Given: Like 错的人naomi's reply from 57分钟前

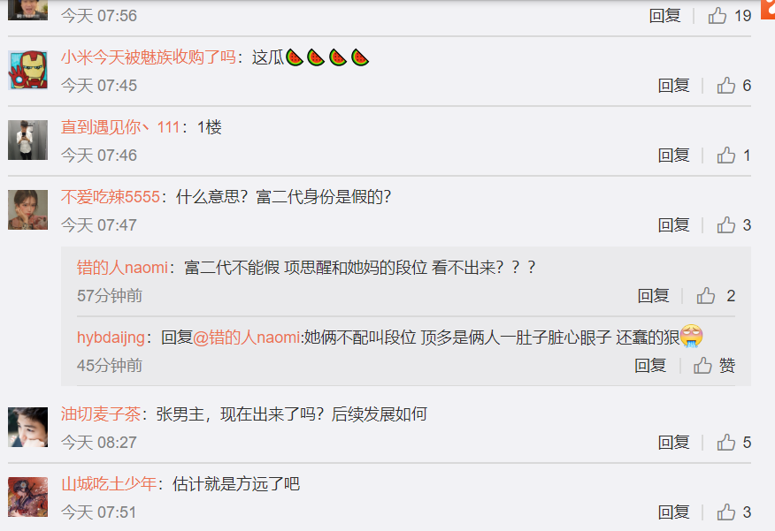Looking at the screenshot, I should [716, 296].
